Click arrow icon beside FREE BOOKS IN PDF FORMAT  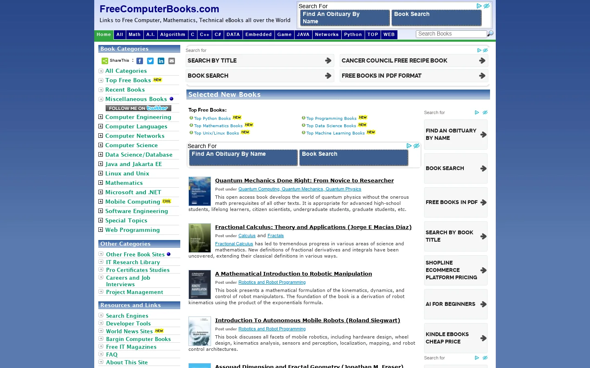[x=482, y=76]
